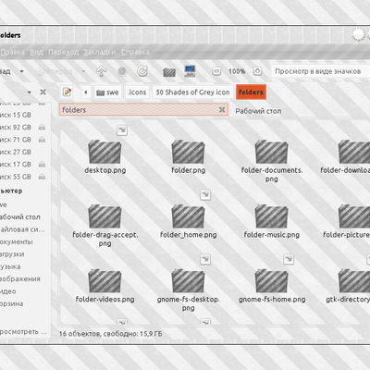Select folder_home.png icon

pyautogui.click(x=188, y=216)
